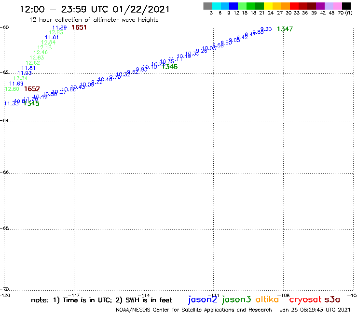Click the gray swatch in the color legend
Screen dimensions: 357x314
tap(208, 6)
